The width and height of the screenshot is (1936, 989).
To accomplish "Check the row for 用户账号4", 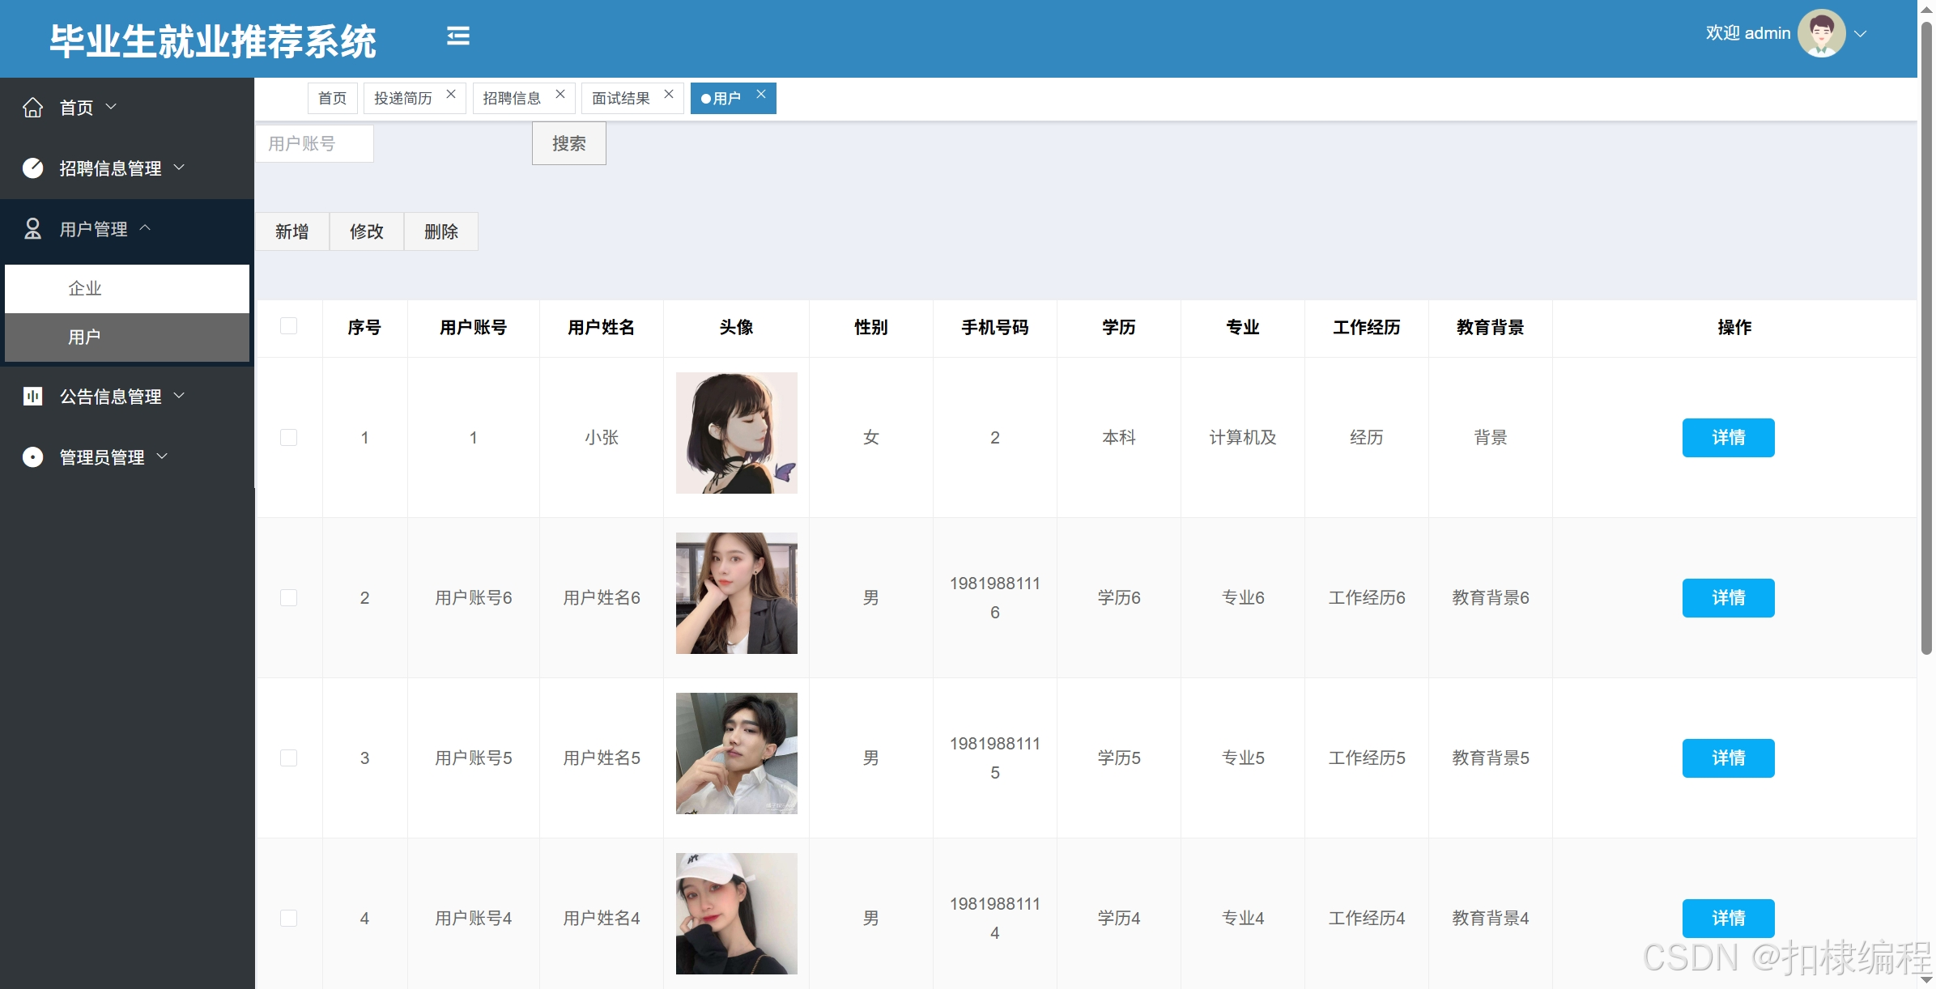I will point(288,918).
